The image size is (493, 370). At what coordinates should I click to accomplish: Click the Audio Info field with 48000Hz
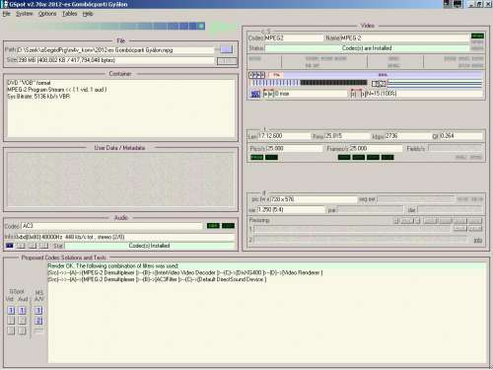[x=124, y=237]
